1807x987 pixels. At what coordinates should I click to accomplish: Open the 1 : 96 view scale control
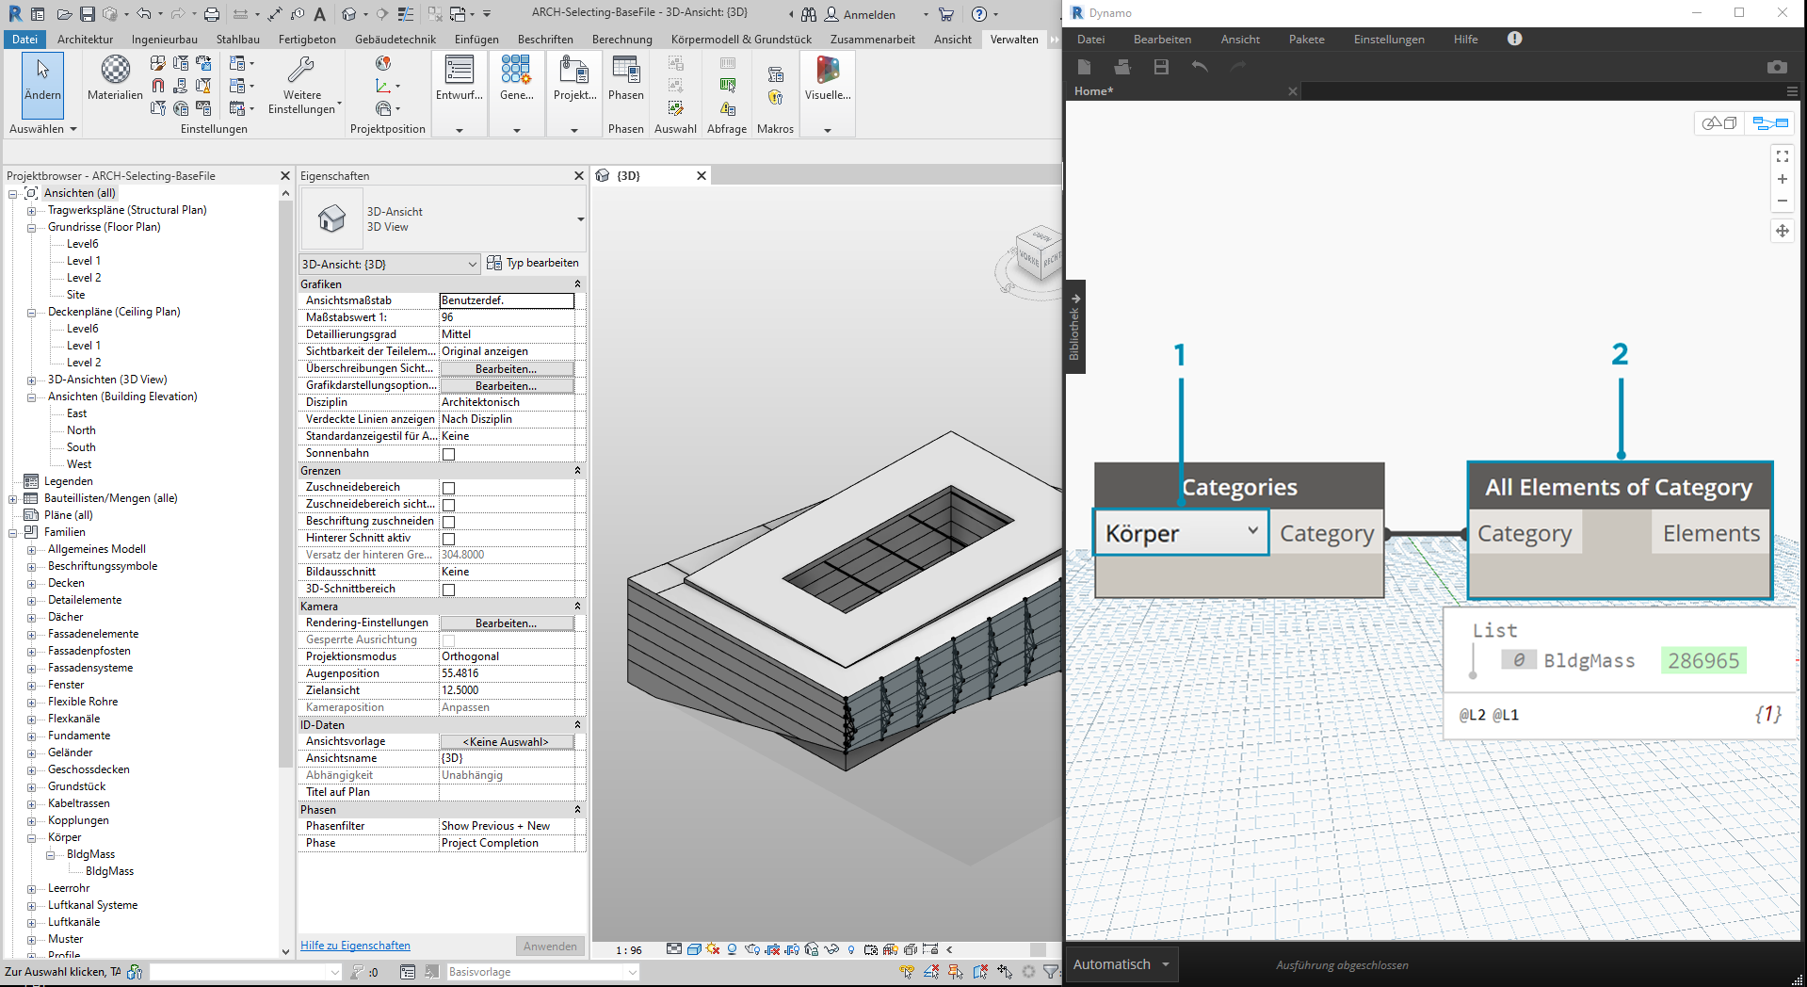pos(628,950)
